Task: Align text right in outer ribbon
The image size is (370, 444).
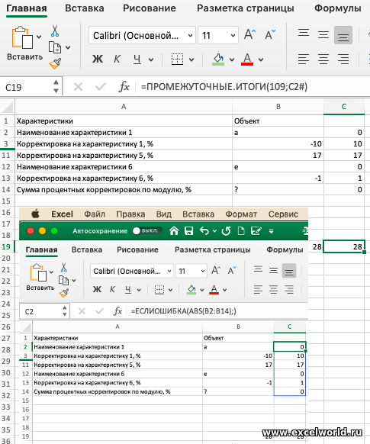Action: coord(343,60)
